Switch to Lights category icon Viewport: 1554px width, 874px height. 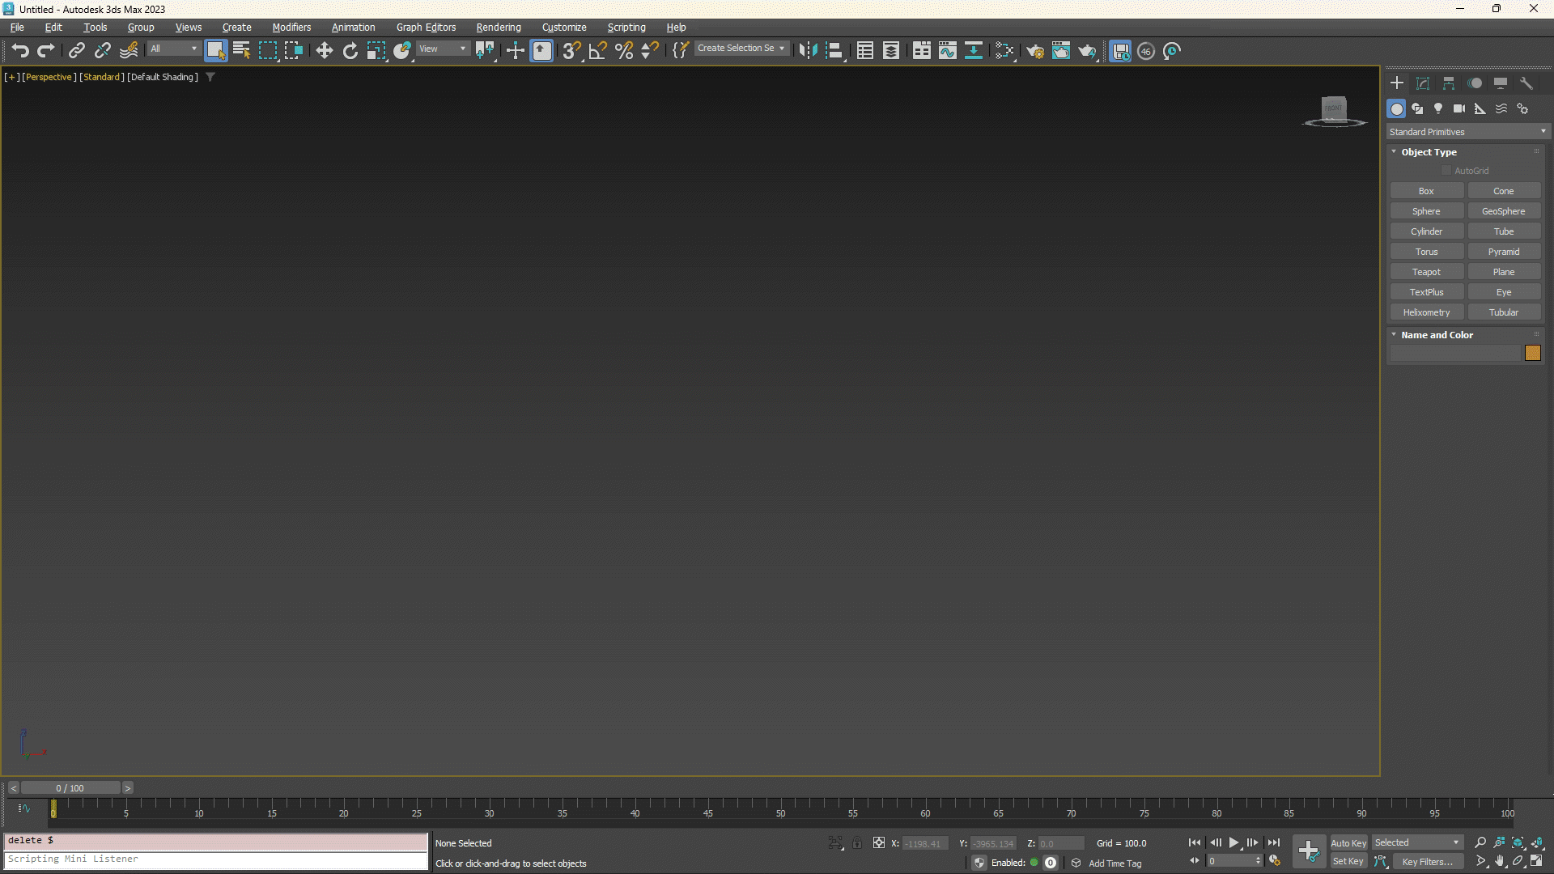[1438, 108]
